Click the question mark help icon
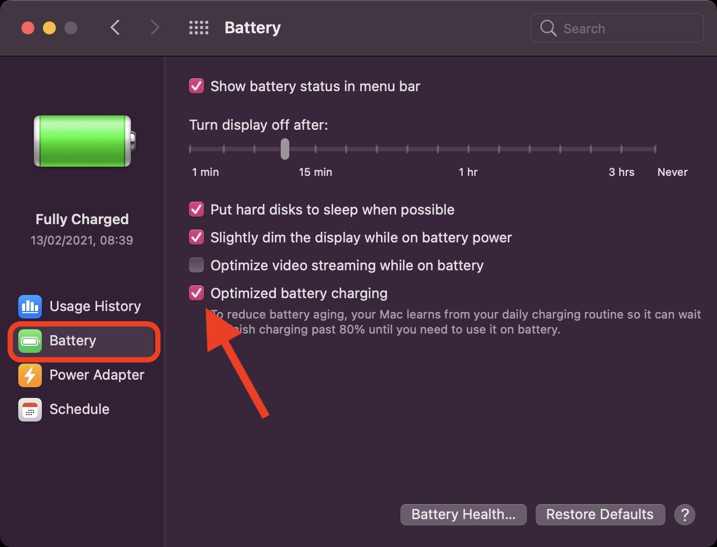The image size is (717, 547). click(x=685, y=514)
